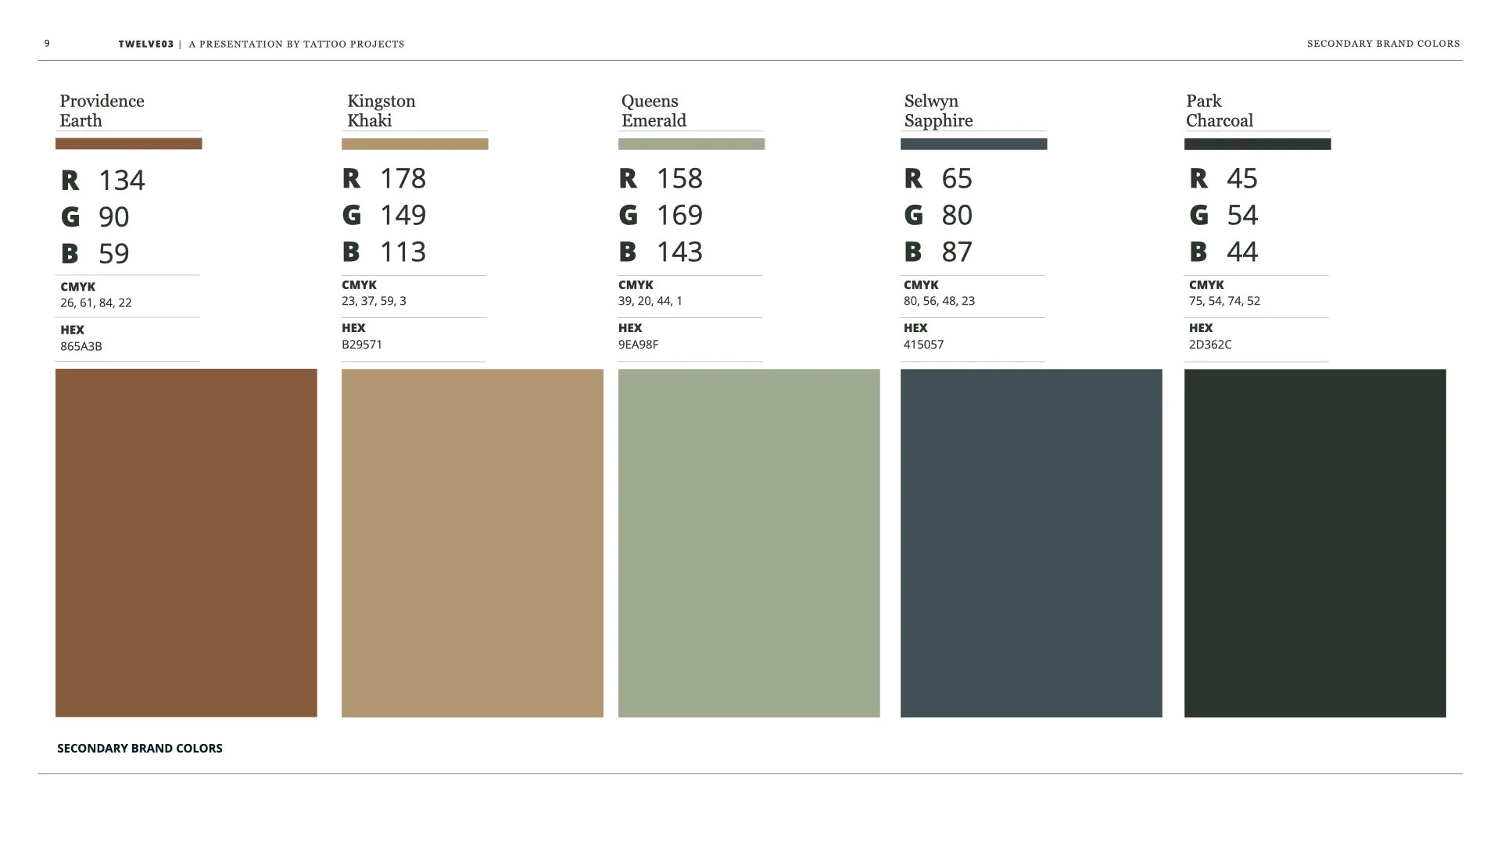Click the TWELVE03 header text
The image size is (1501, 844).
click(146, 44)
